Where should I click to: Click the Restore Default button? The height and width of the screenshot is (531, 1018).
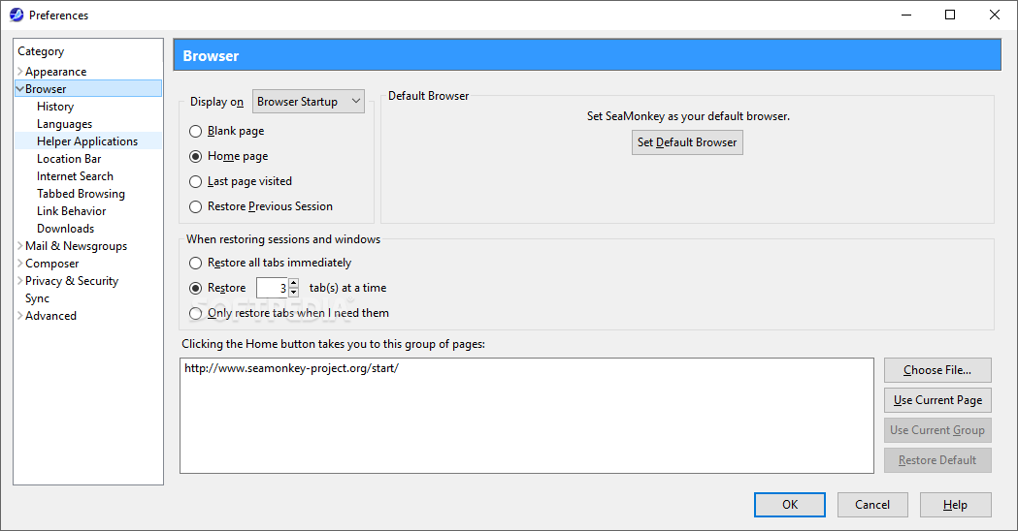coord(937,460)
